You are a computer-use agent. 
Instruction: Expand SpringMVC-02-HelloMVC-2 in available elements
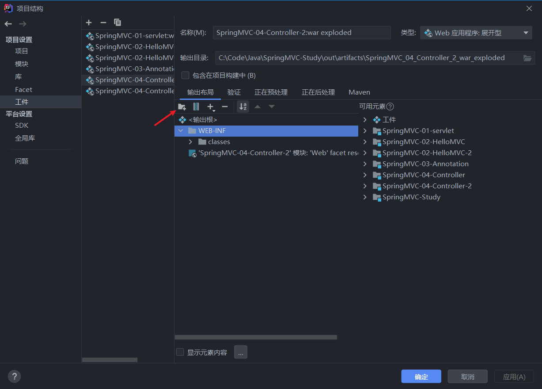[365, 153]
